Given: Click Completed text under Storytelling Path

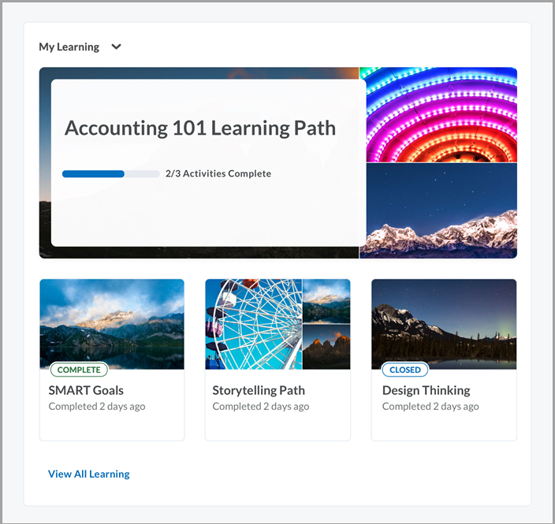Looking at the screenshot, I should 261,407.
